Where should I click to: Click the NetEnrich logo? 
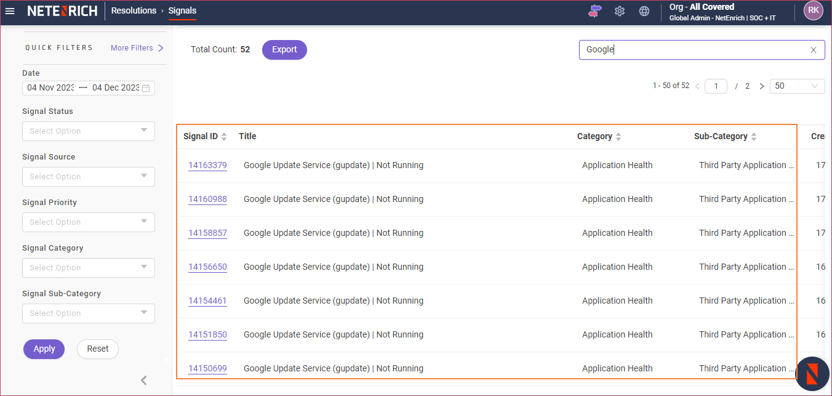tap(62, 11)
